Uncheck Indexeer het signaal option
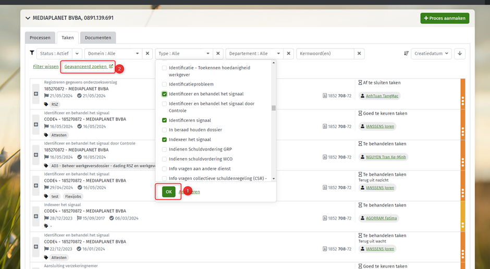 pyautogui.click(x=164, y=140)
